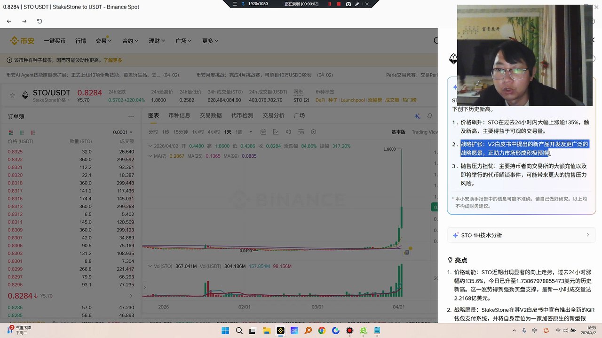The width and height of the screenshot is (602, 338).
Task: Add STO/USDT to favorites with star icon
Action: tap(12, 95)
